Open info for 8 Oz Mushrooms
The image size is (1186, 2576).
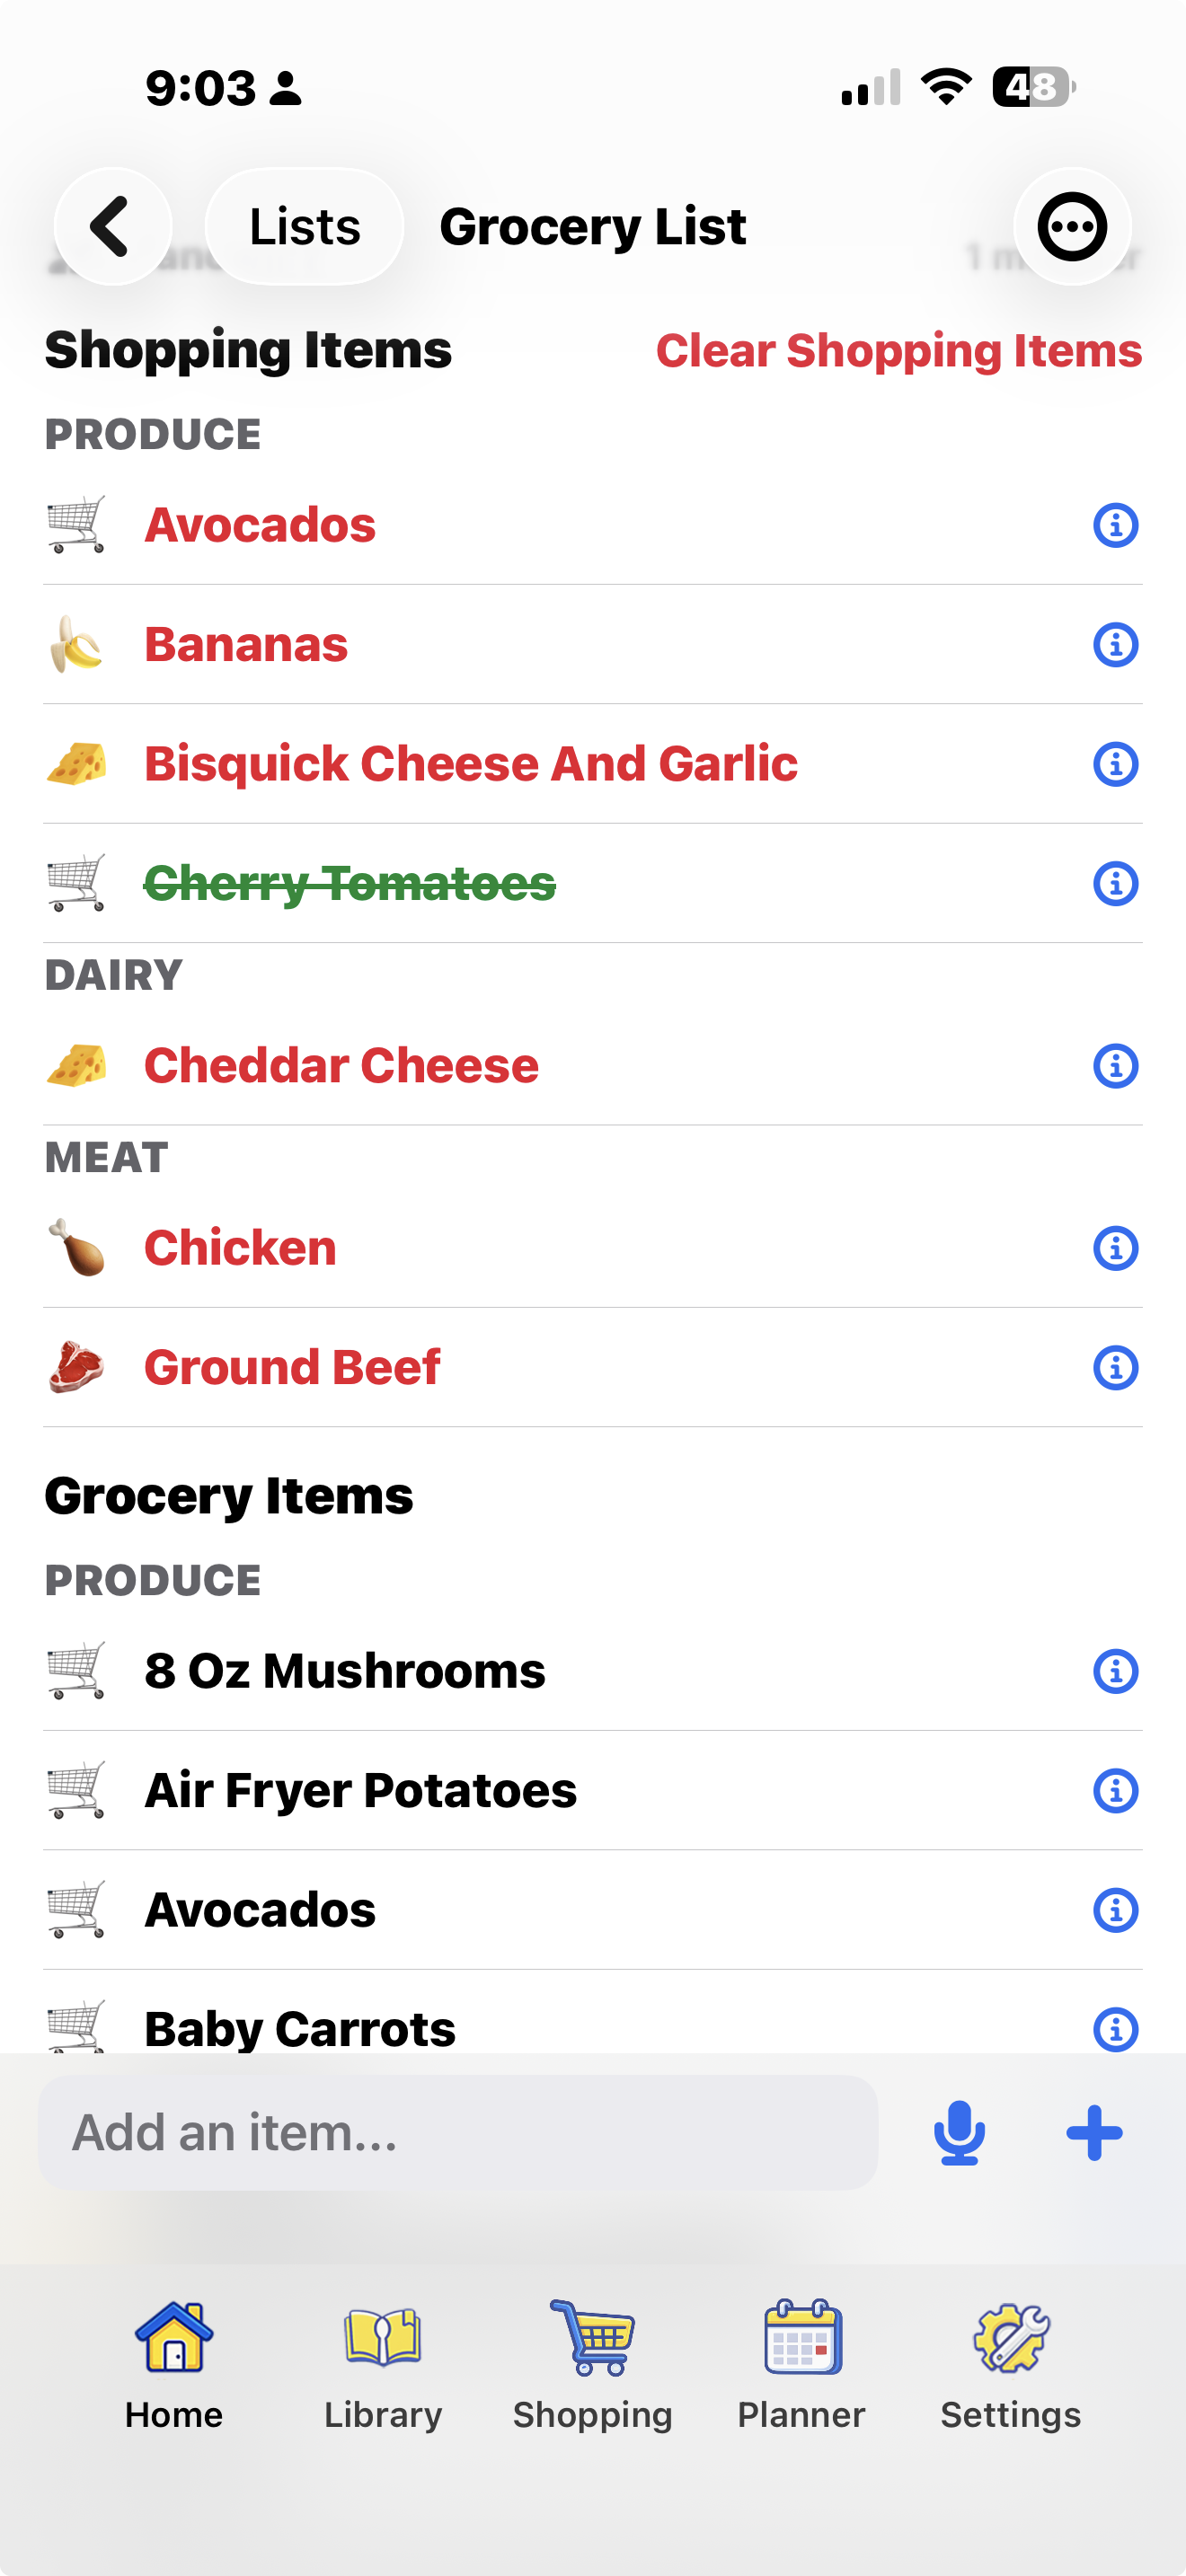[x=1115, y=1671]
